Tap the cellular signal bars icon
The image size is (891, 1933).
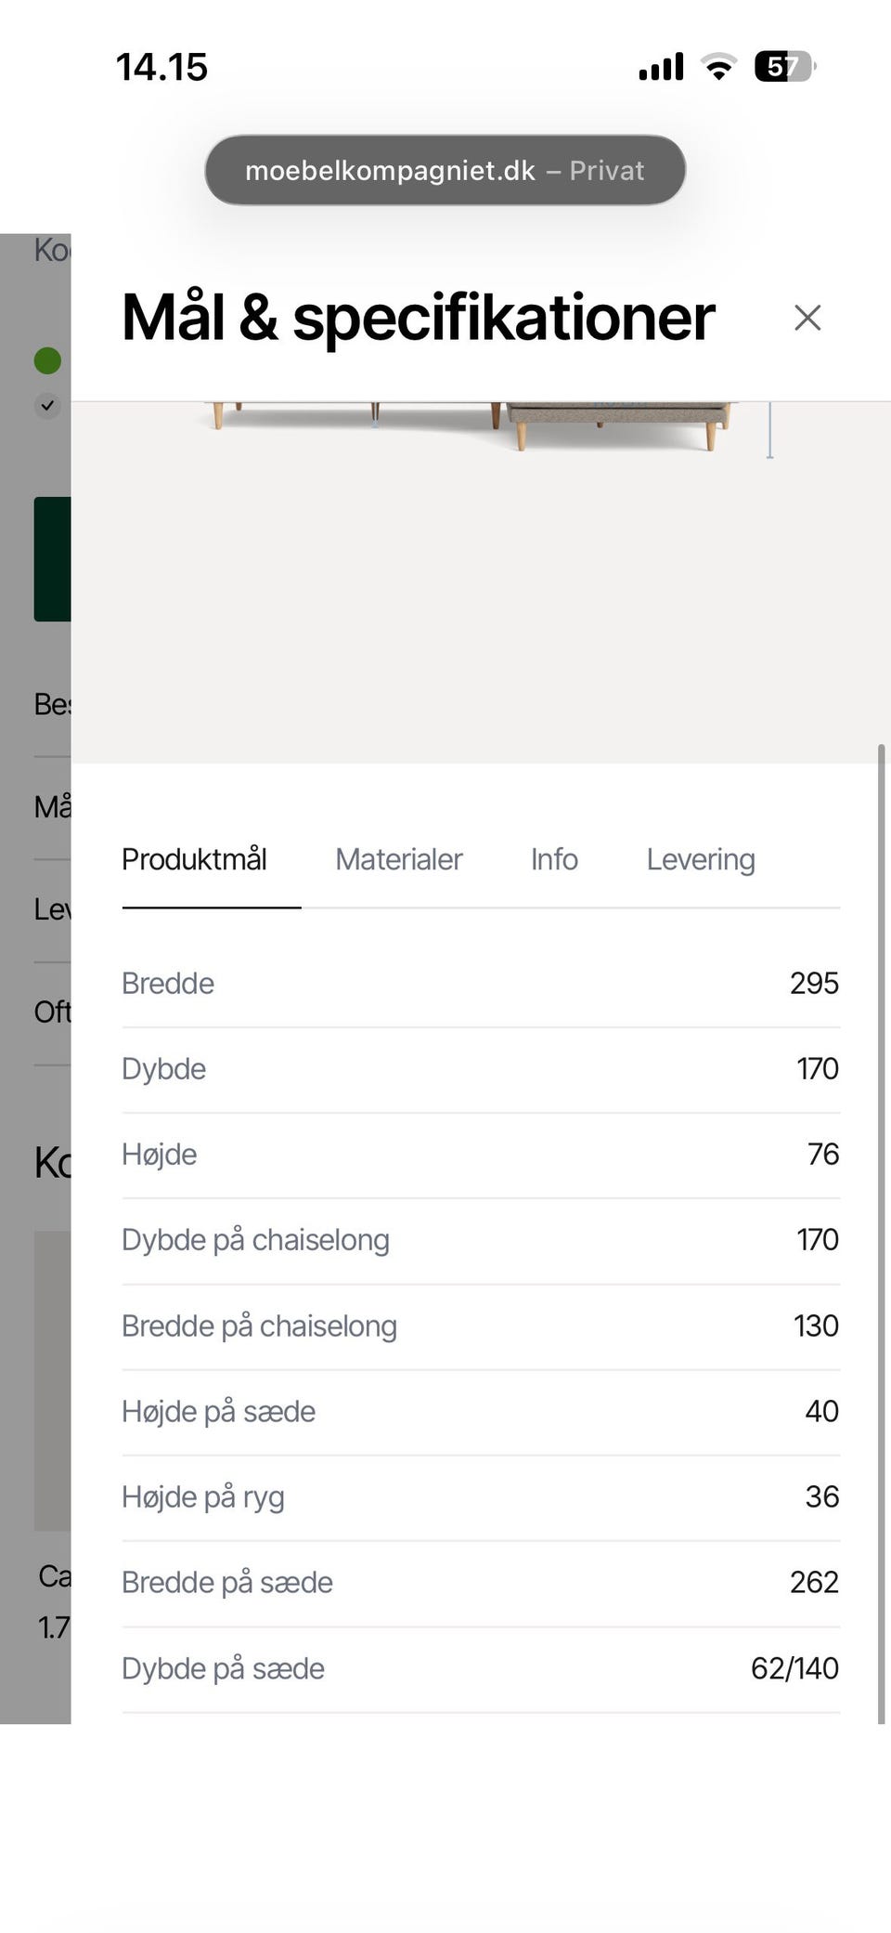661,67
